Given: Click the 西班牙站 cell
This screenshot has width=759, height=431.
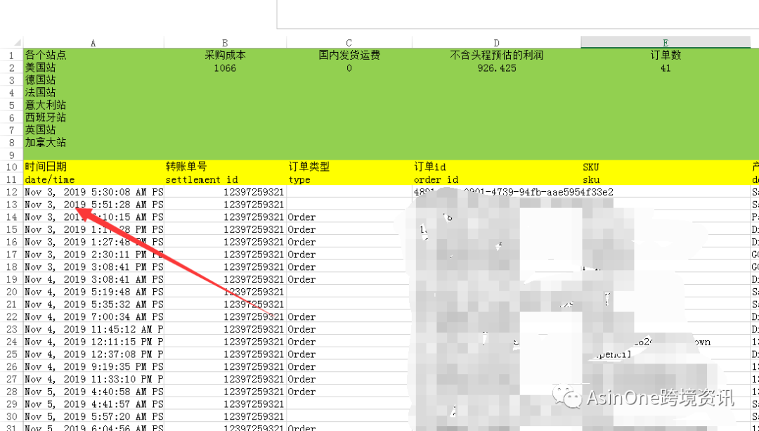Looking at the screenshot, I should pos(93,117).
